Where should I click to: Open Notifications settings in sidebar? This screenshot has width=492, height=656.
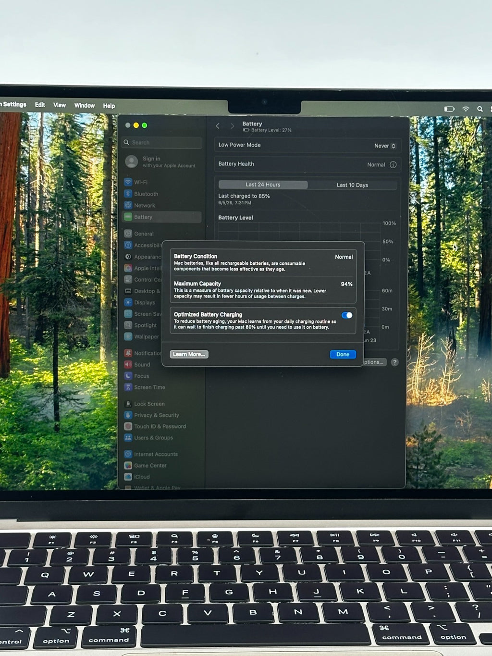[143, 353]
